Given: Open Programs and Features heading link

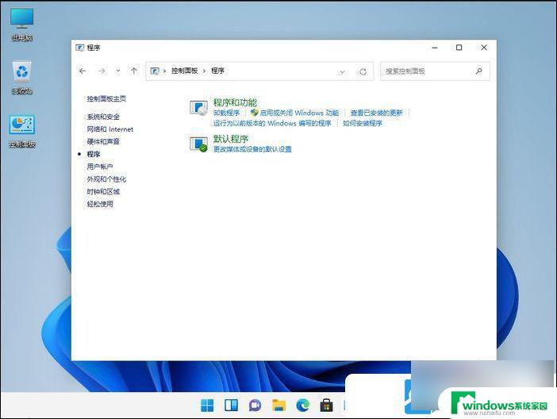Looking at the screenshot, I should point(235,102).
